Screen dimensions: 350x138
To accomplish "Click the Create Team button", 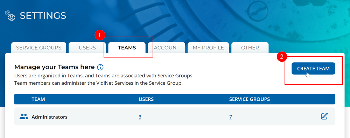I will click(313, 68).
